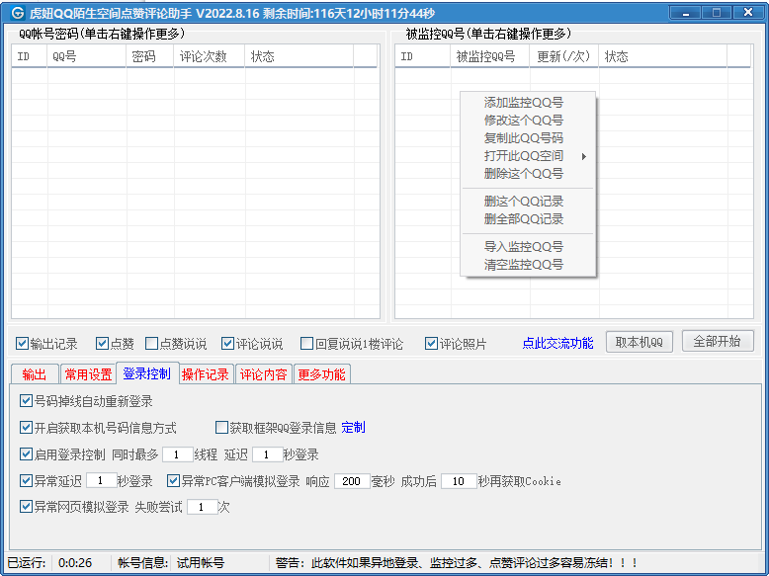Open the 操作记录 tab
This screenshot has width=769, height=576.
(x=206, y=374)
